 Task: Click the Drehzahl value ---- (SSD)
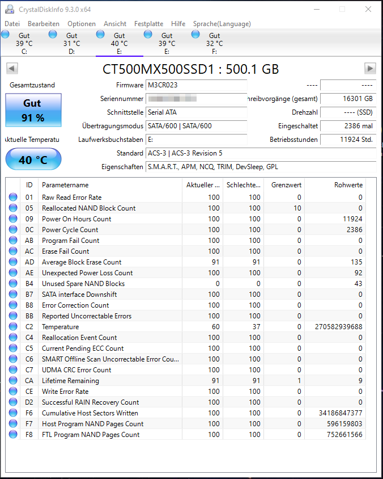point(348,112)
